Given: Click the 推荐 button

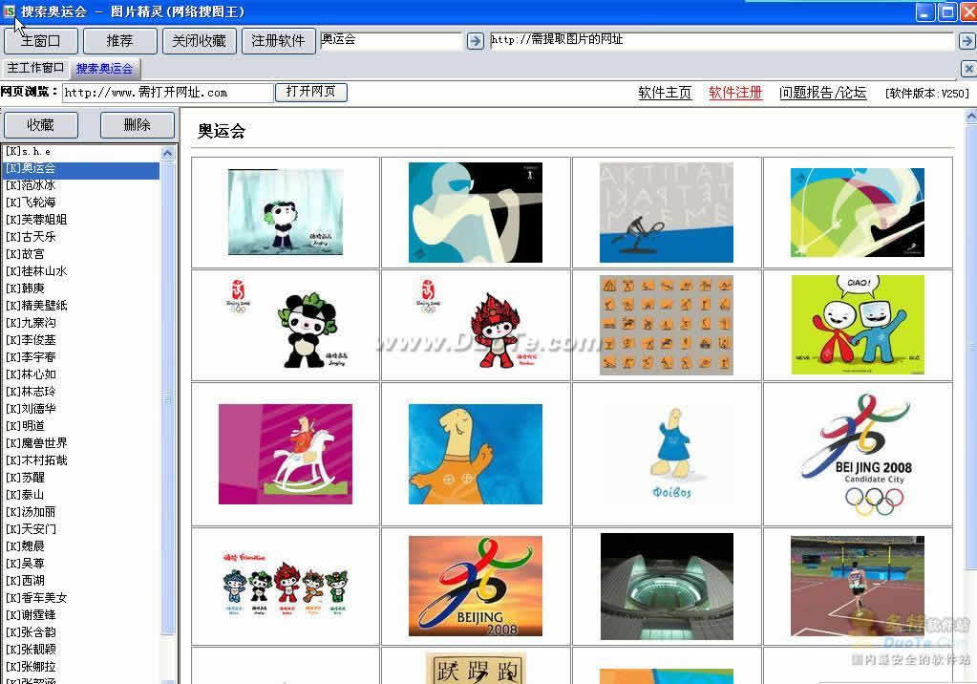Looking at the screenshot, I should [x=119, y=41].
